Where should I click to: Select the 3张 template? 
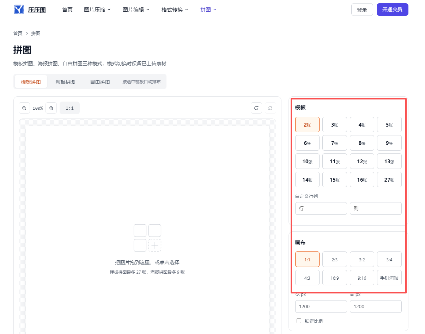coord(335,125)
